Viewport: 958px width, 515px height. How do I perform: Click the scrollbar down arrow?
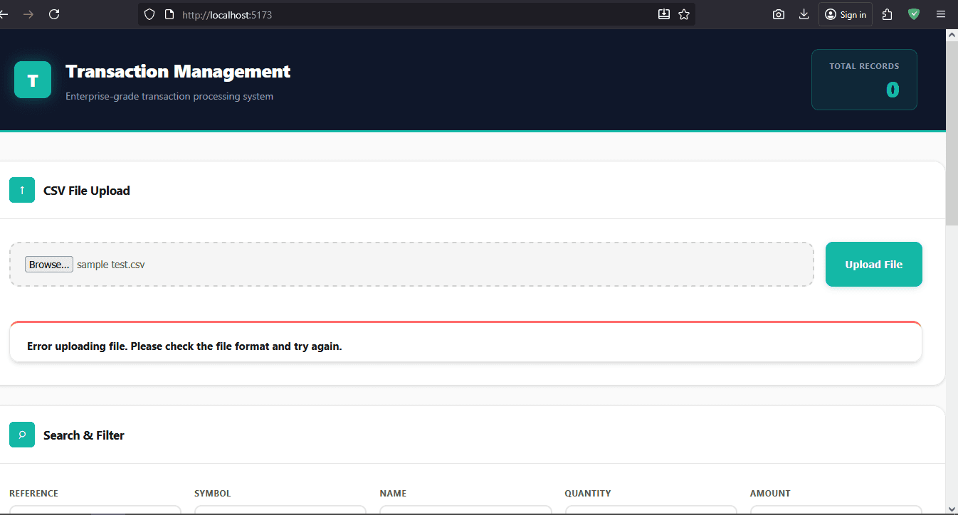click(x=952, y=509)
